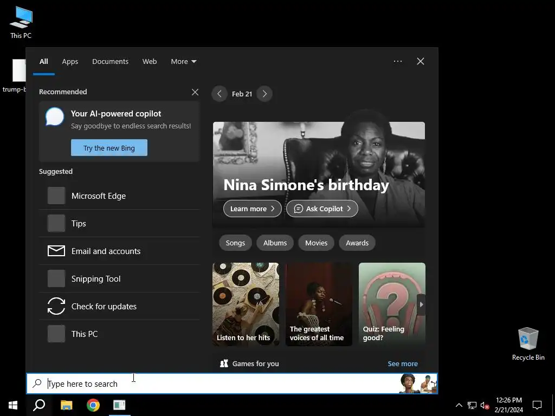Screen dimensions: 555x416
Task: Open File Explorer from the taskbar
Action: (x=66, y=405)
